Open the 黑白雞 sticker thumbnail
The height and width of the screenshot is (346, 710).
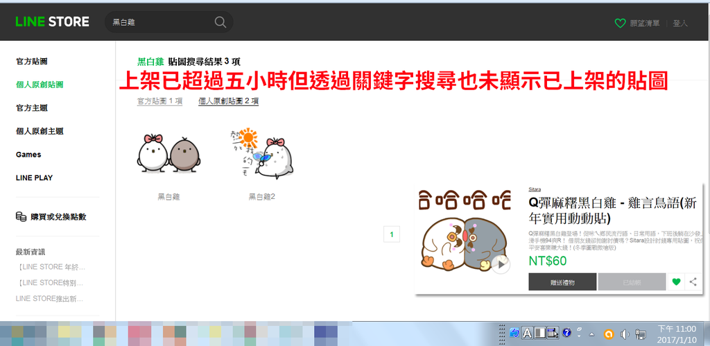[x=168, y=153]
